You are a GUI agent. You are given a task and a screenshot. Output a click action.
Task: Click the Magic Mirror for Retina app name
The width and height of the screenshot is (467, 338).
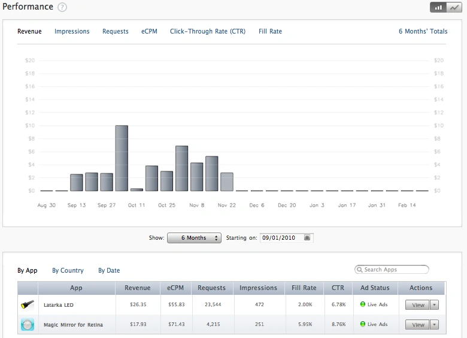pos(73,325)
